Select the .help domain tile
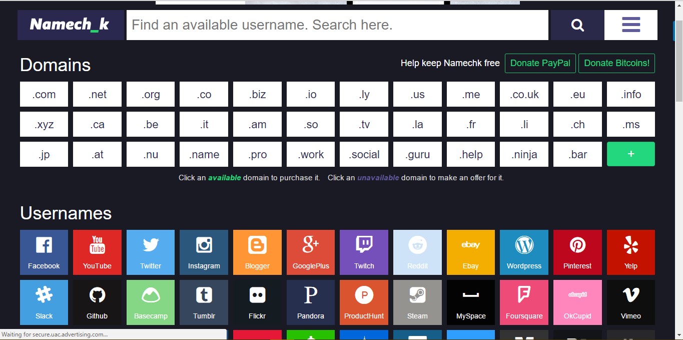The image size is (683, 340). tap(471, 154)
